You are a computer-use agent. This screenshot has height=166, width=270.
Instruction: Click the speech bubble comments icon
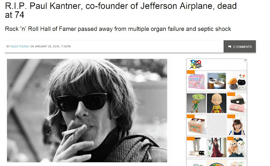coord(229,47)
